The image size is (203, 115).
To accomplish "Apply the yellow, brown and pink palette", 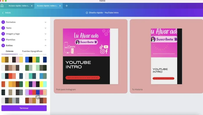I will [12, 60].
